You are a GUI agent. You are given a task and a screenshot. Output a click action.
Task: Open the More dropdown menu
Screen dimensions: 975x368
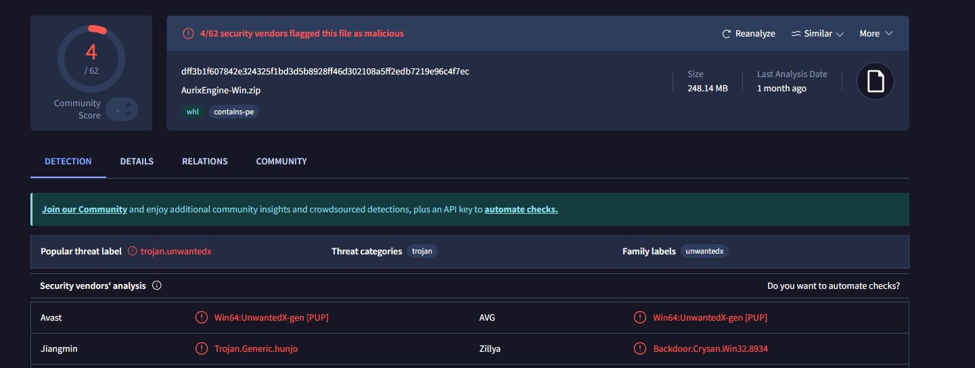coord(876,34)
